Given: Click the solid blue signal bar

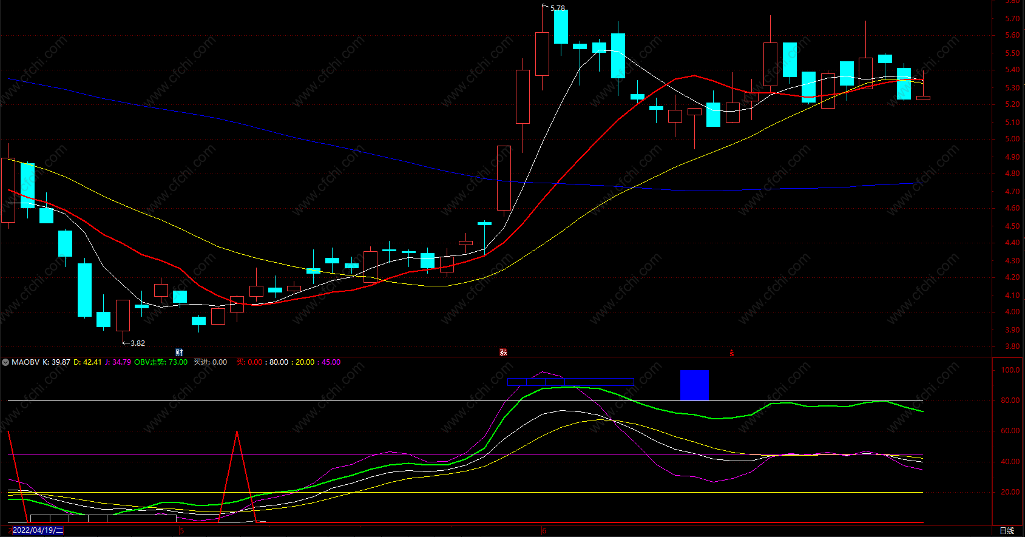Looking at the screenshot, I should click(x=694, y=385).
